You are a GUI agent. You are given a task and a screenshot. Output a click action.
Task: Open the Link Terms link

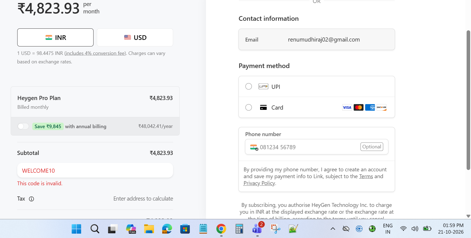[x=366, y=177]
